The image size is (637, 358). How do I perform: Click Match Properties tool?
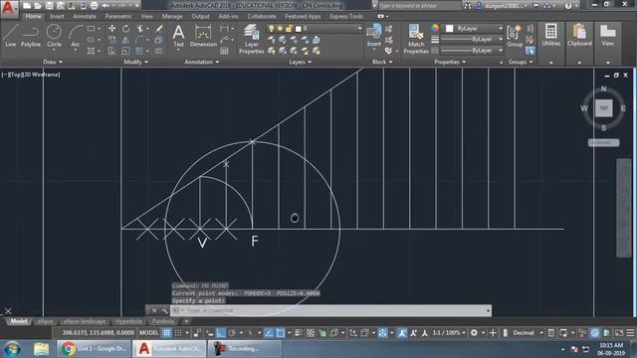click(416, 39)
